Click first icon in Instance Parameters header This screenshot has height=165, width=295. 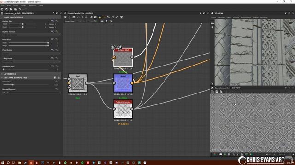pos(55,77)
